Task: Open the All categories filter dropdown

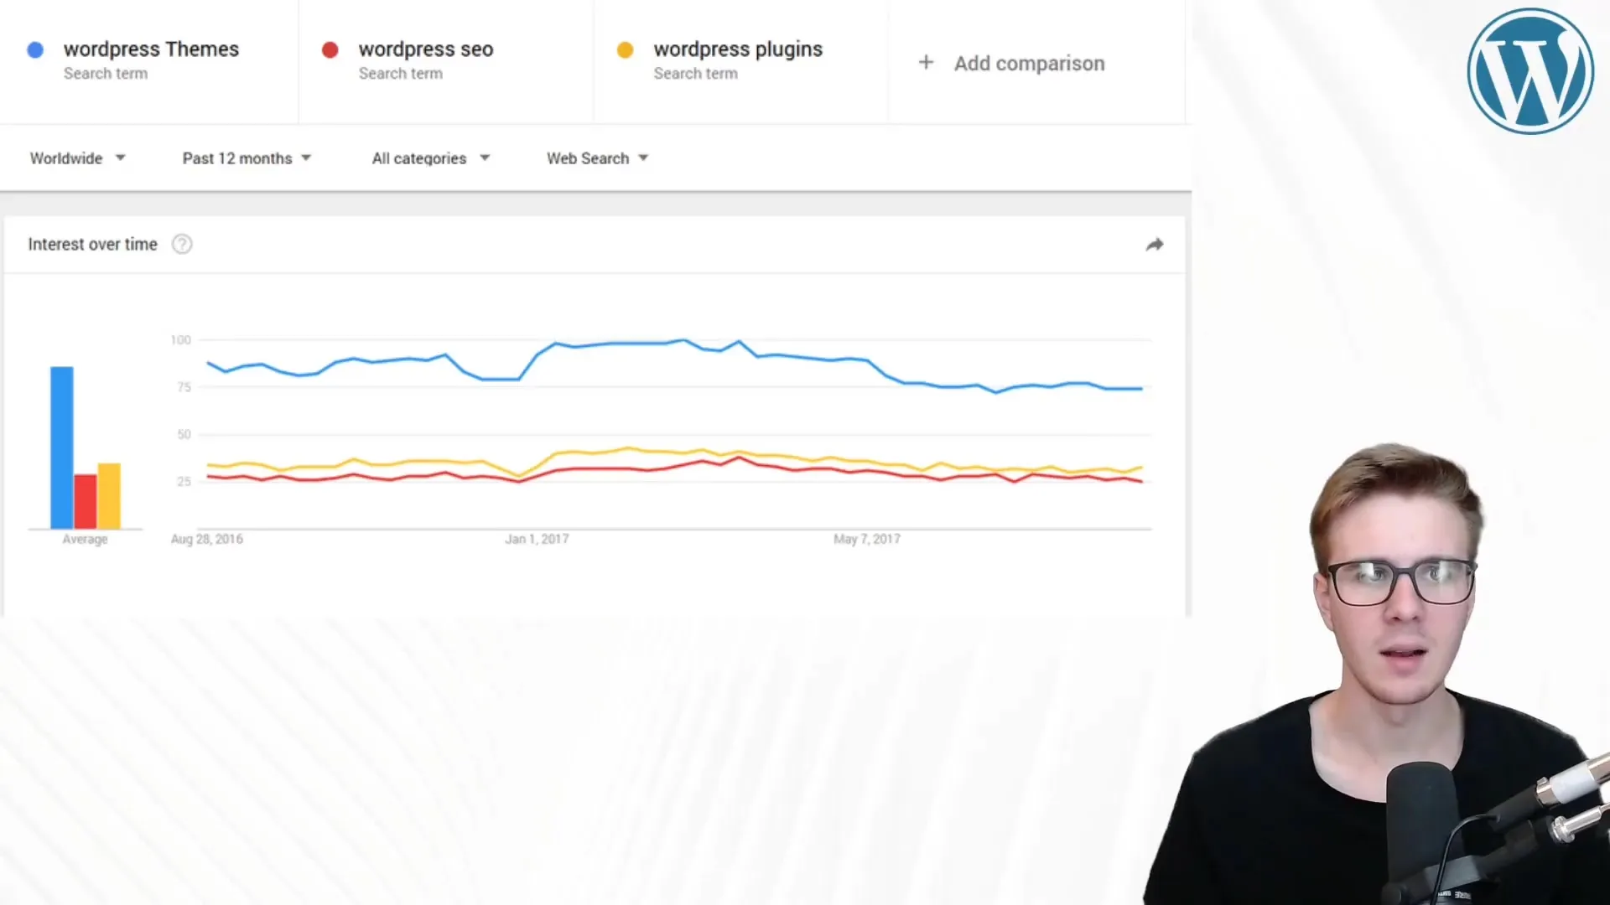Action: pyautogui.click(x=429, y=157)
